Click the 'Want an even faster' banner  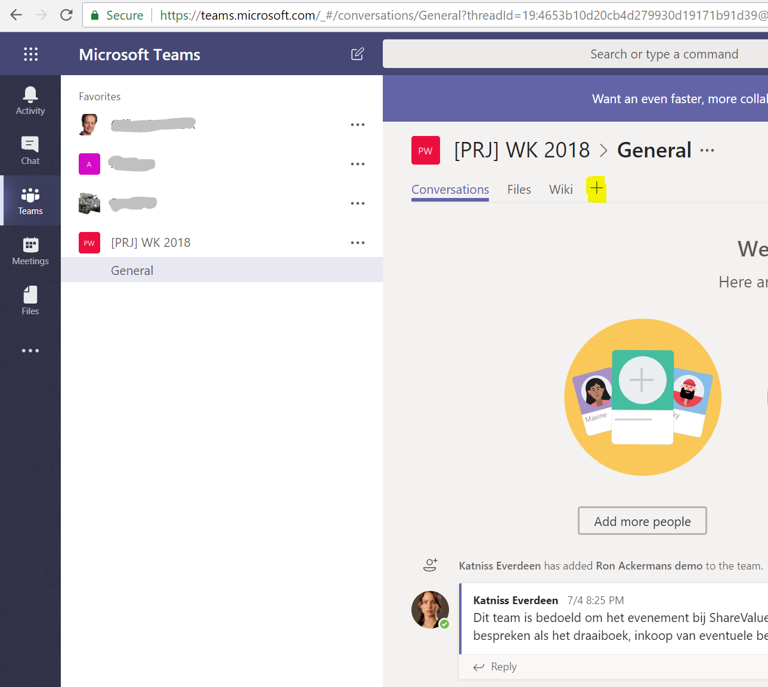click(575, 98)
